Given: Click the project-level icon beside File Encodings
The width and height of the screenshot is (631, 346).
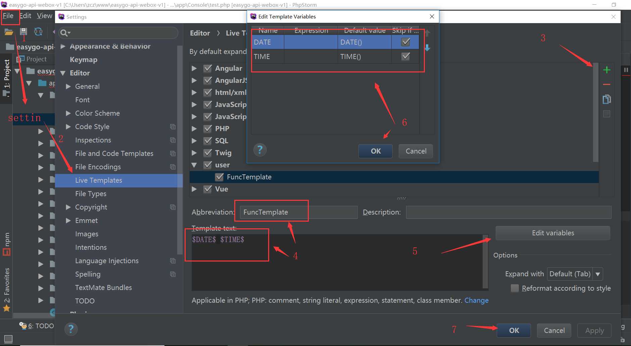Looking at the screenshot, I should (x=173, y=167).
